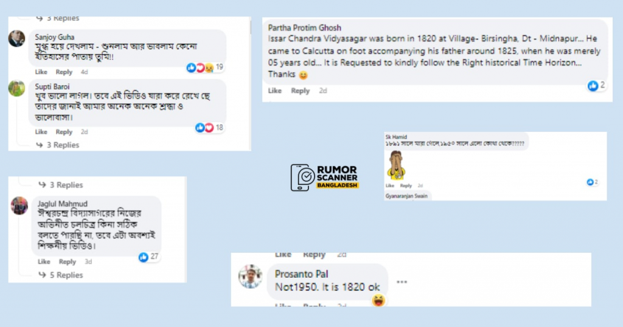The width and height of the screenshot is (623, 327).
Task: Expand 3 Replies under Supti Baroi's comment
Action: point(58,145)
